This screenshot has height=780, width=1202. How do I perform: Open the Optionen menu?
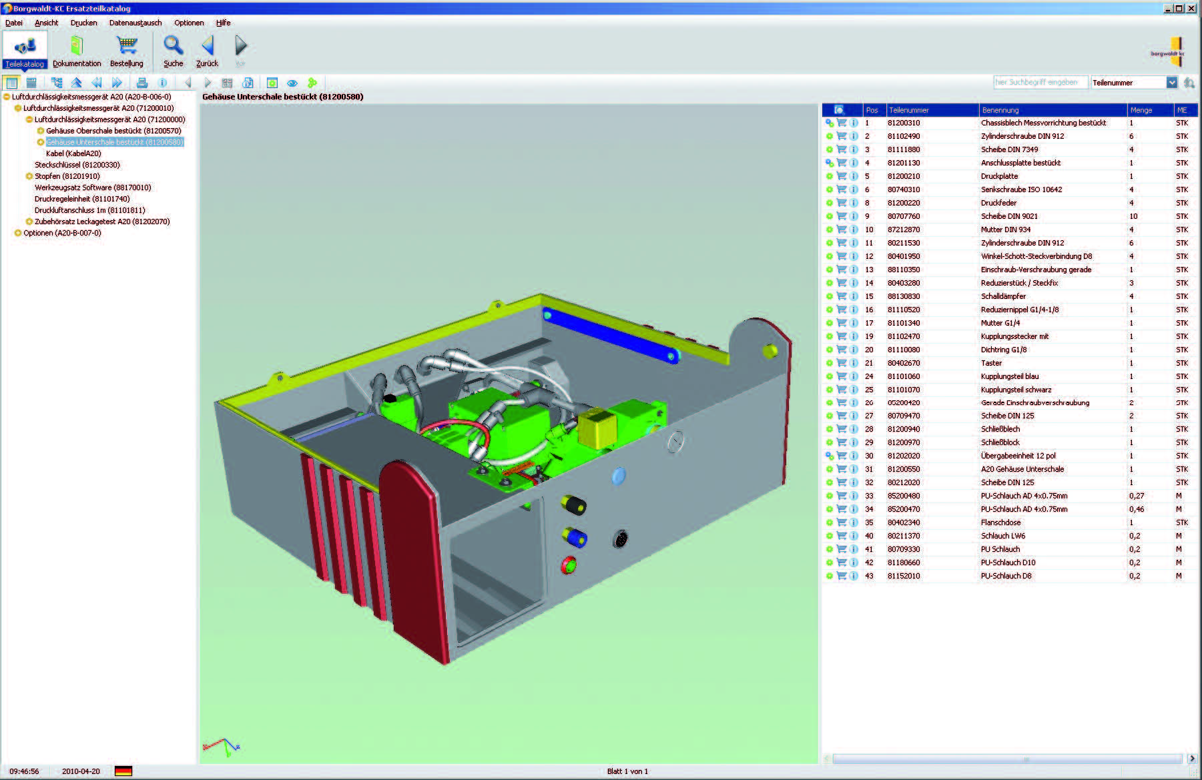coord(189,23)
